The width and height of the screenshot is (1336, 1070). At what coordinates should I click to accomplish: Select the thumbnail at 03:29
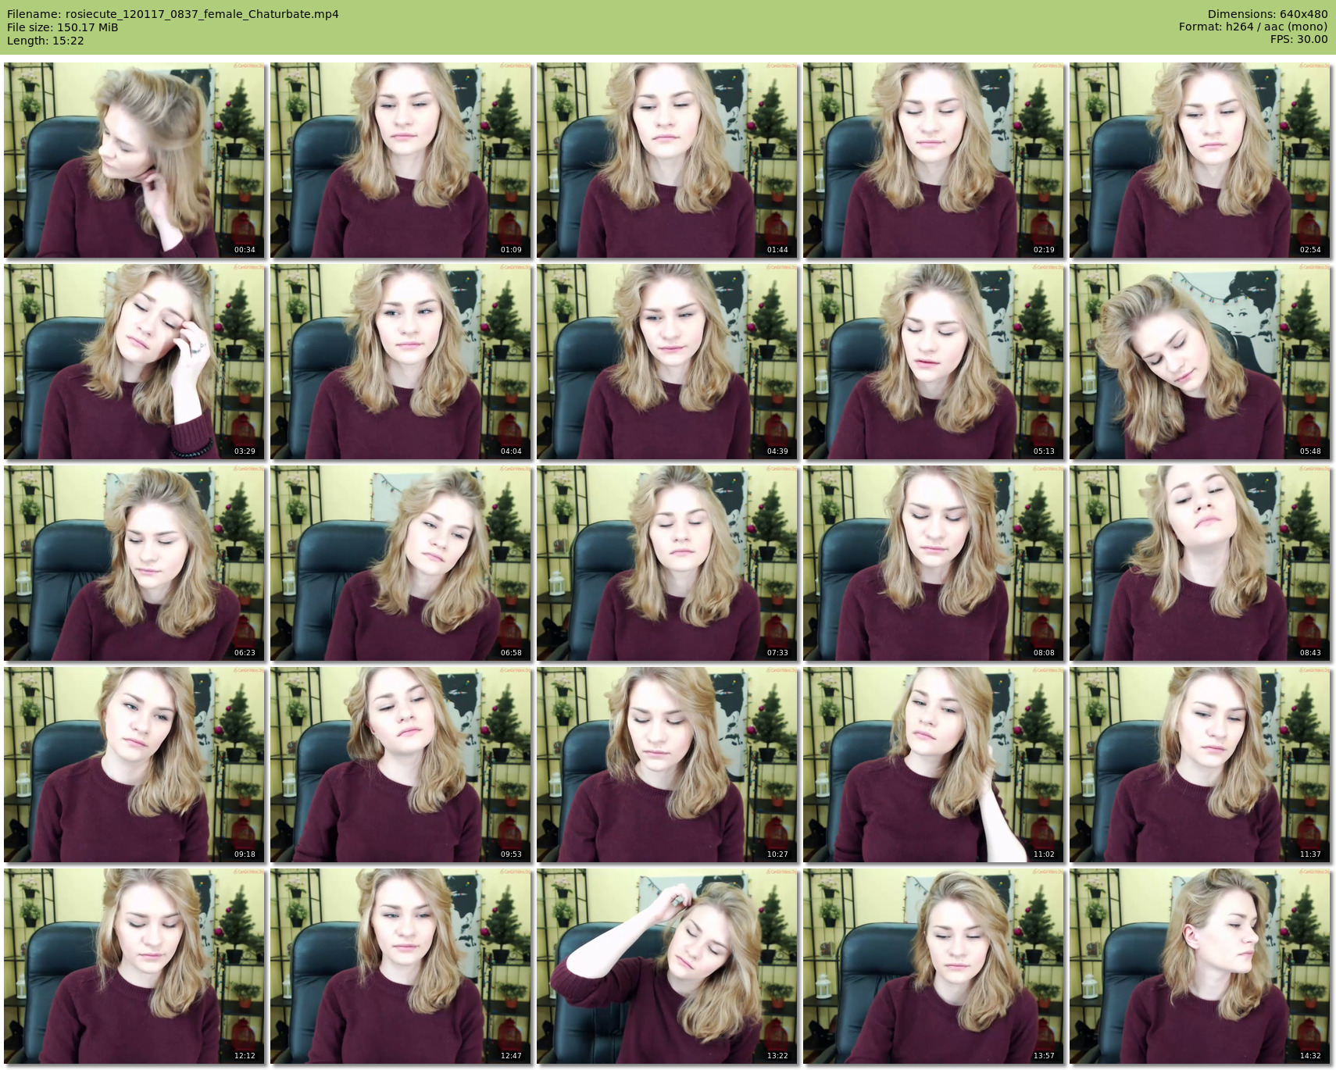[134, 362]
